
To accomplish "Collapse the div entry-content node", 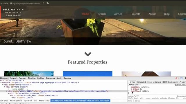I will pos(3,85).
